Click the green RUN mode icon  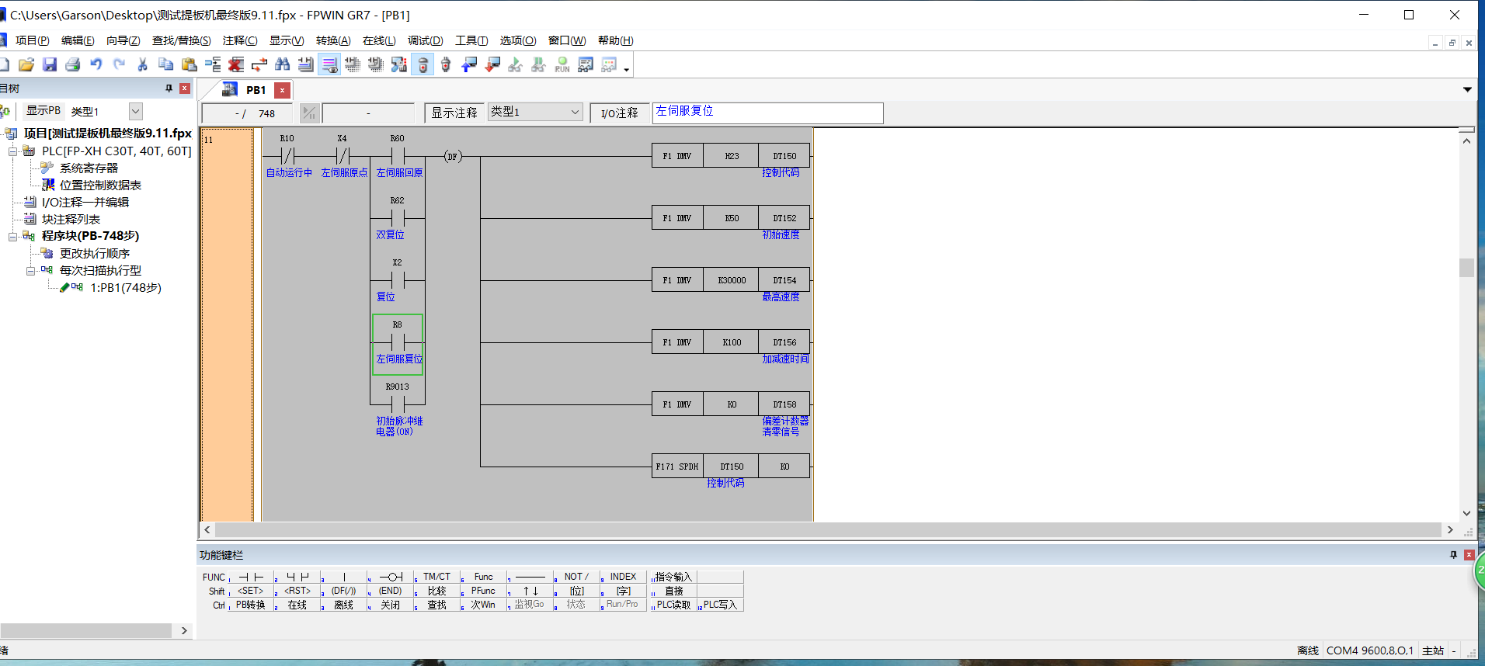[562, 64]
